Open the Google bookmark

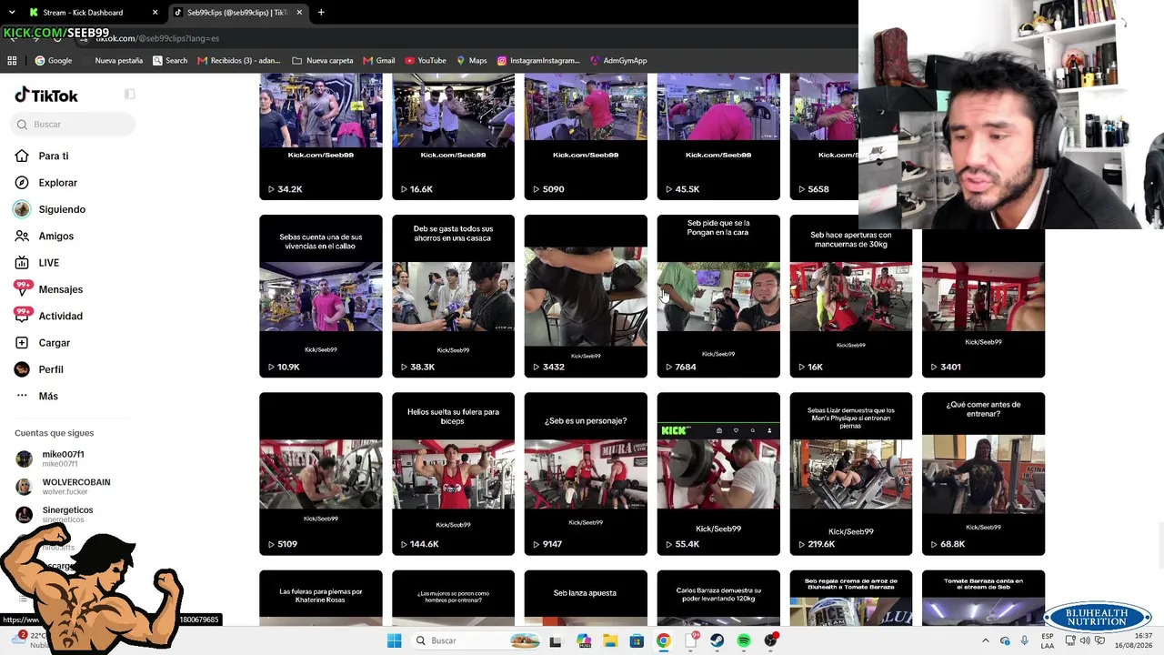tap(54, 61)
